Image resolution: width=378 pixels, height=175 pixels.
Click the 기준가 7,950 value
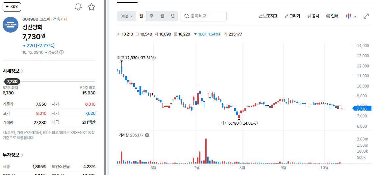click(x=41, y=104)
